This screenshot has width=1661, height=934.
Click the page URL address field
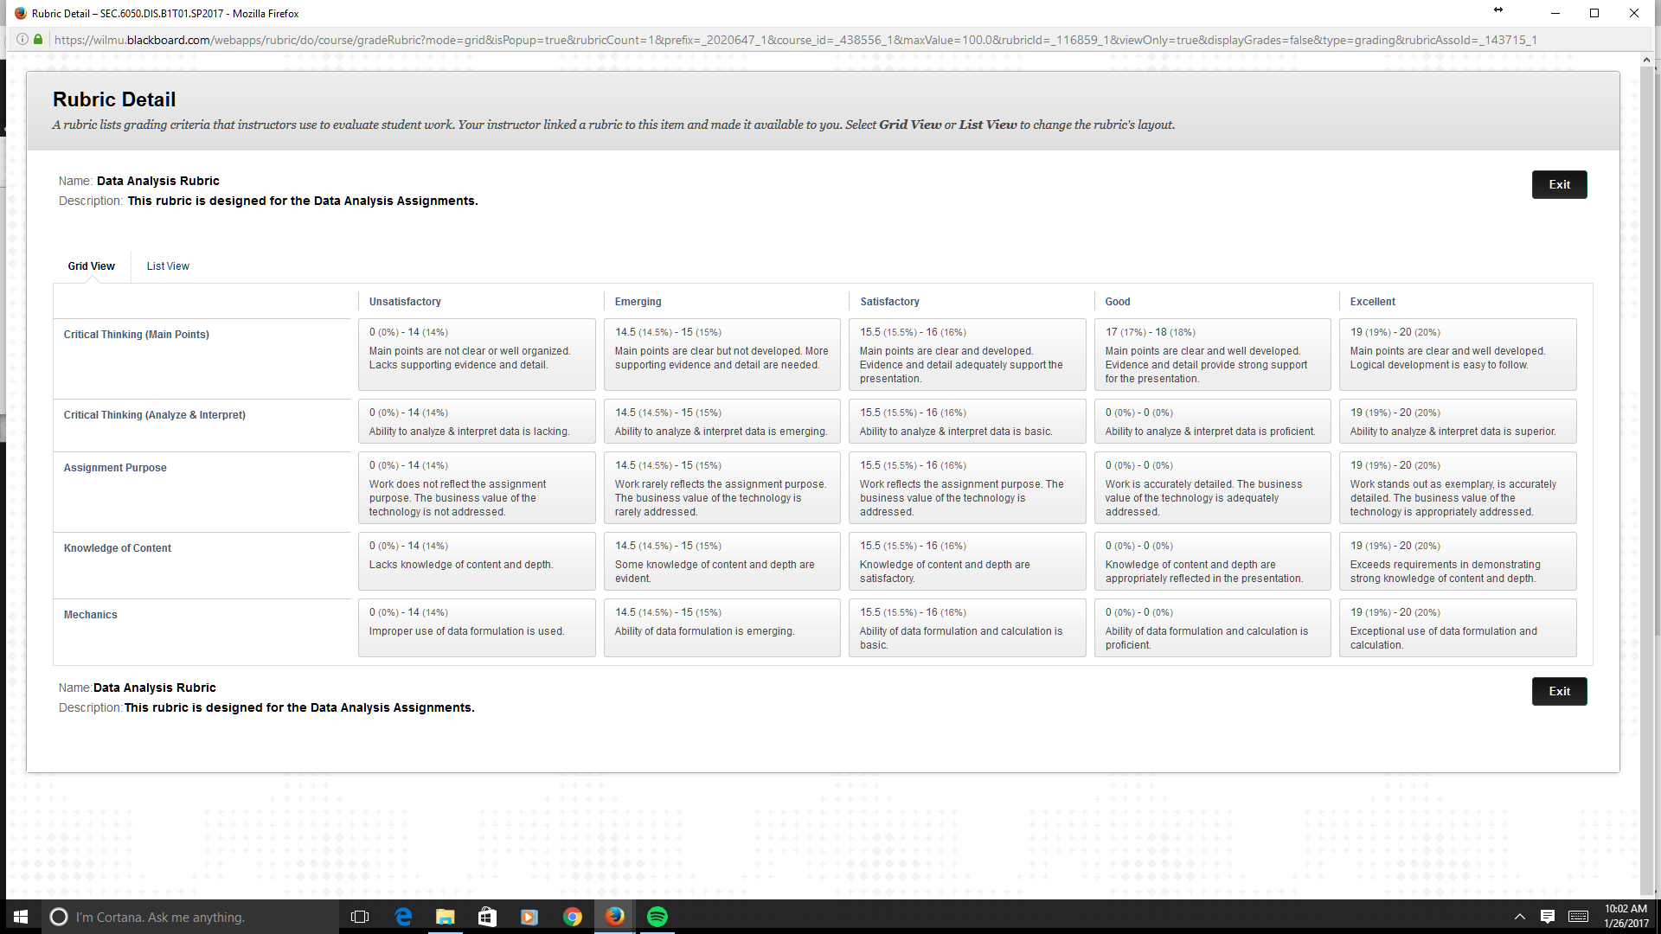pyautogui.click(x=779, y=40)
